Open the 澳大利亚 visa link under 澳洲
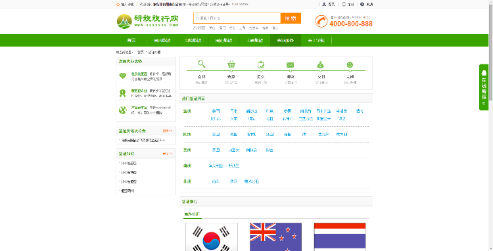Screen dimensions: 493x251 [216, 166]
